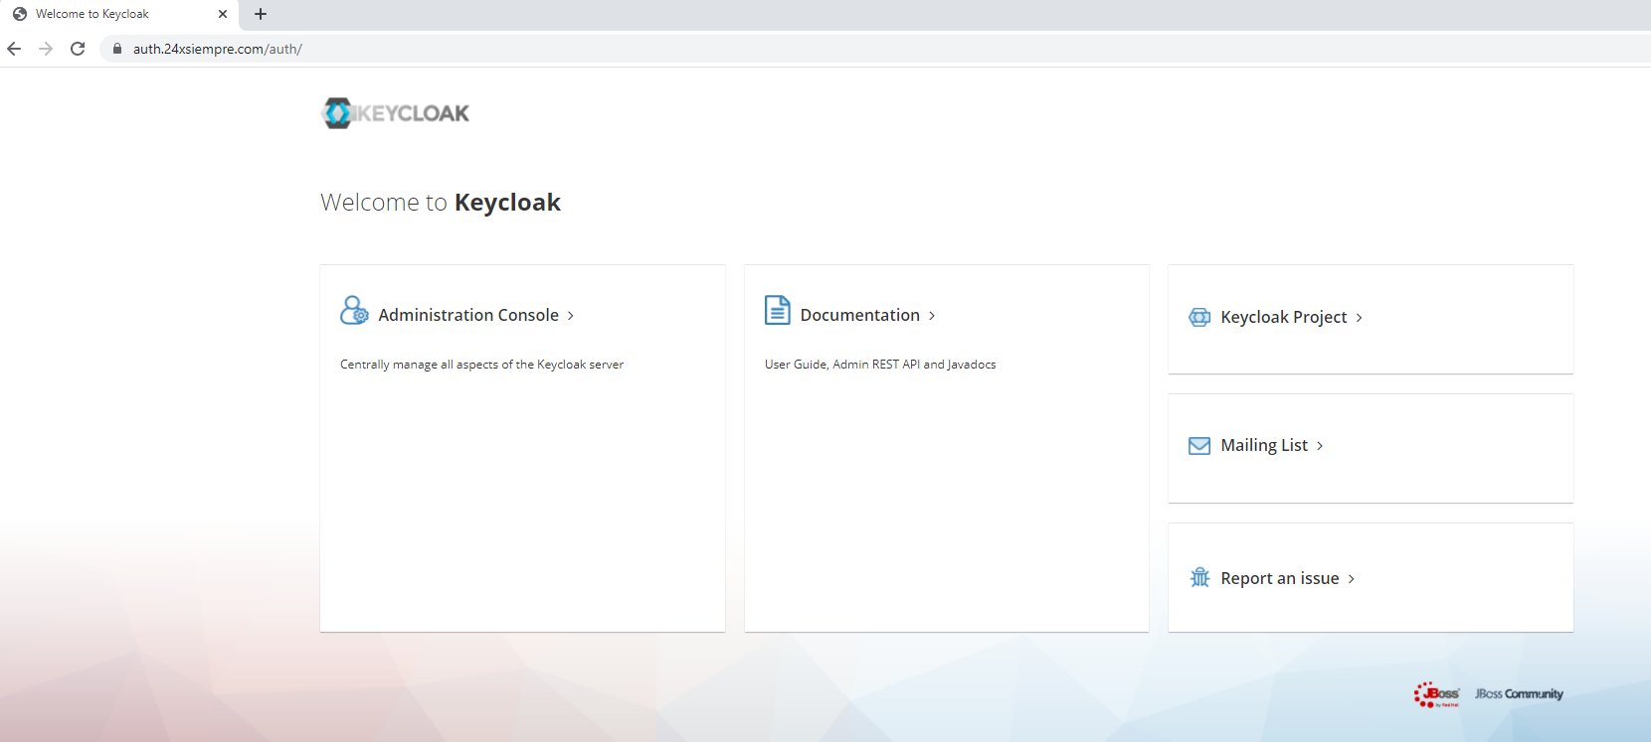Open the Report an issue link
The height and width of the screenshot is (742, 1651).
click(x=1280, y=578)
